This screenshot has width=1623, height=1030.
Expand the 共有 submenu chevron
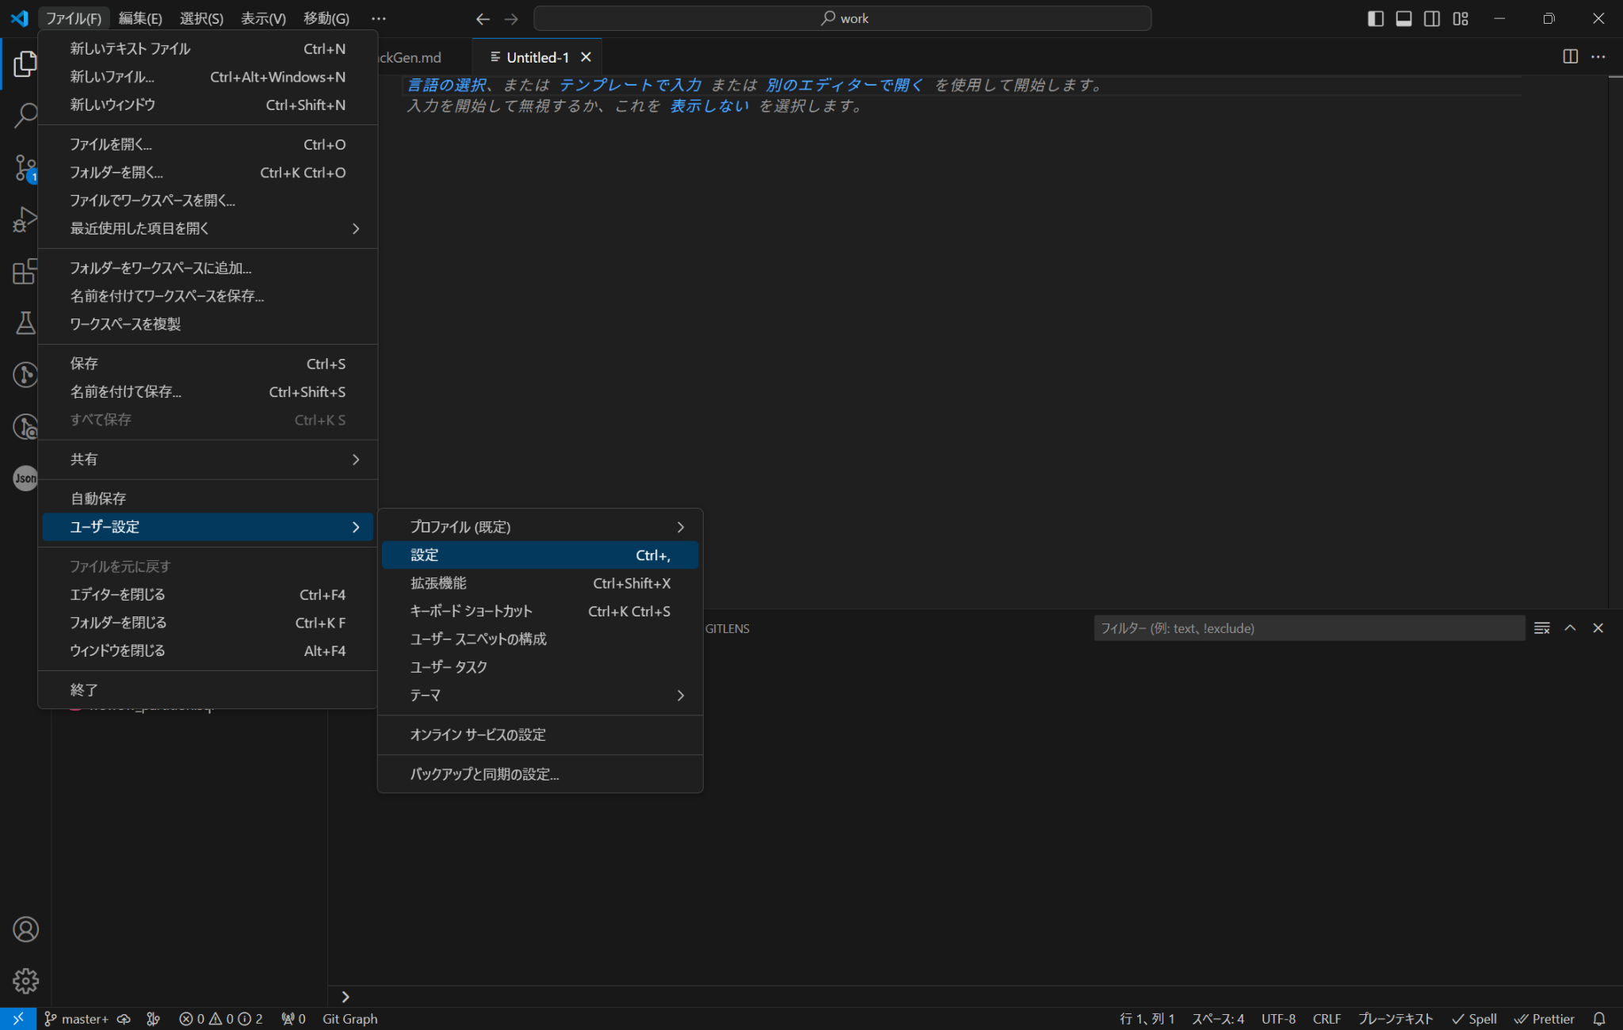(x=355, y=460)
